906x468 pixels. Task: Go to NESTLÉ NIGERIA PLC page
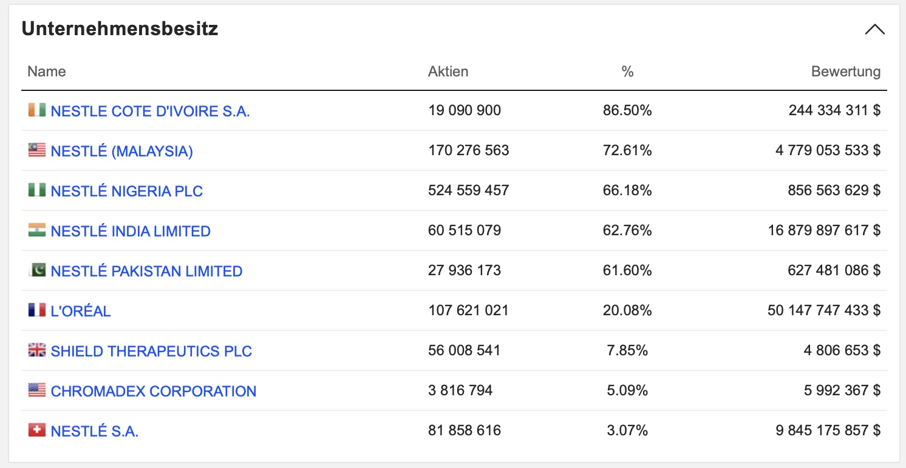126,191
